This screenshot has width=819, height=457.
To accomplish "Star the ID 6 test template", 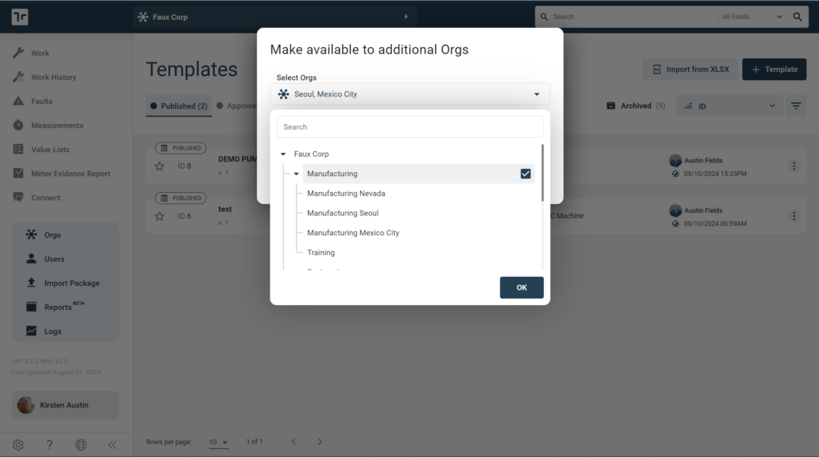I will click(x=159, y=216).
